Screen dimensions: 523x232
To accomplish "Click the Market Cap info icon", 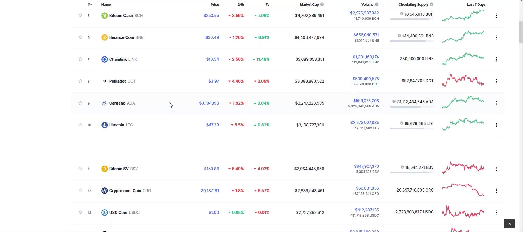I will [x=322, y=4].
